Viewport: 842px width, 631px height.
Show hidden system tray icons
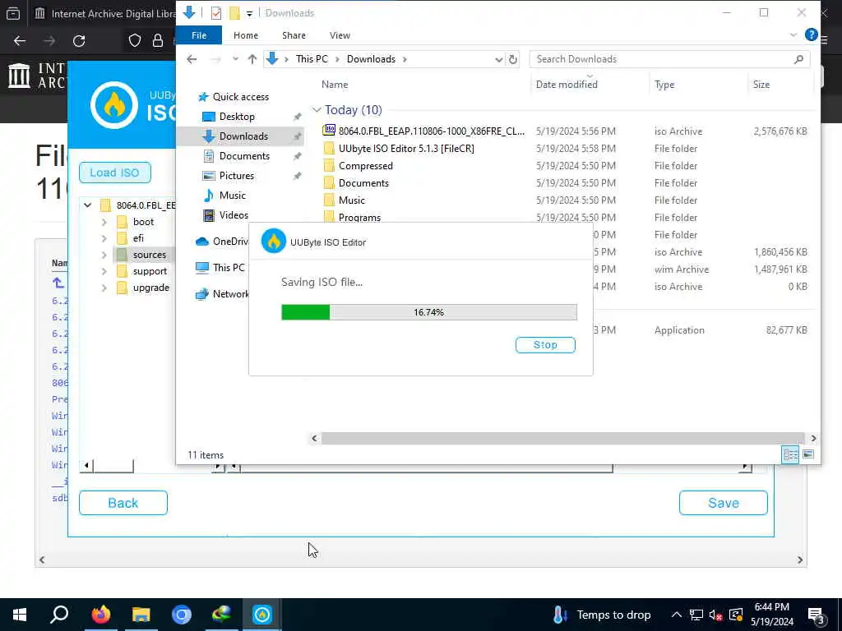tap(677, 615)
